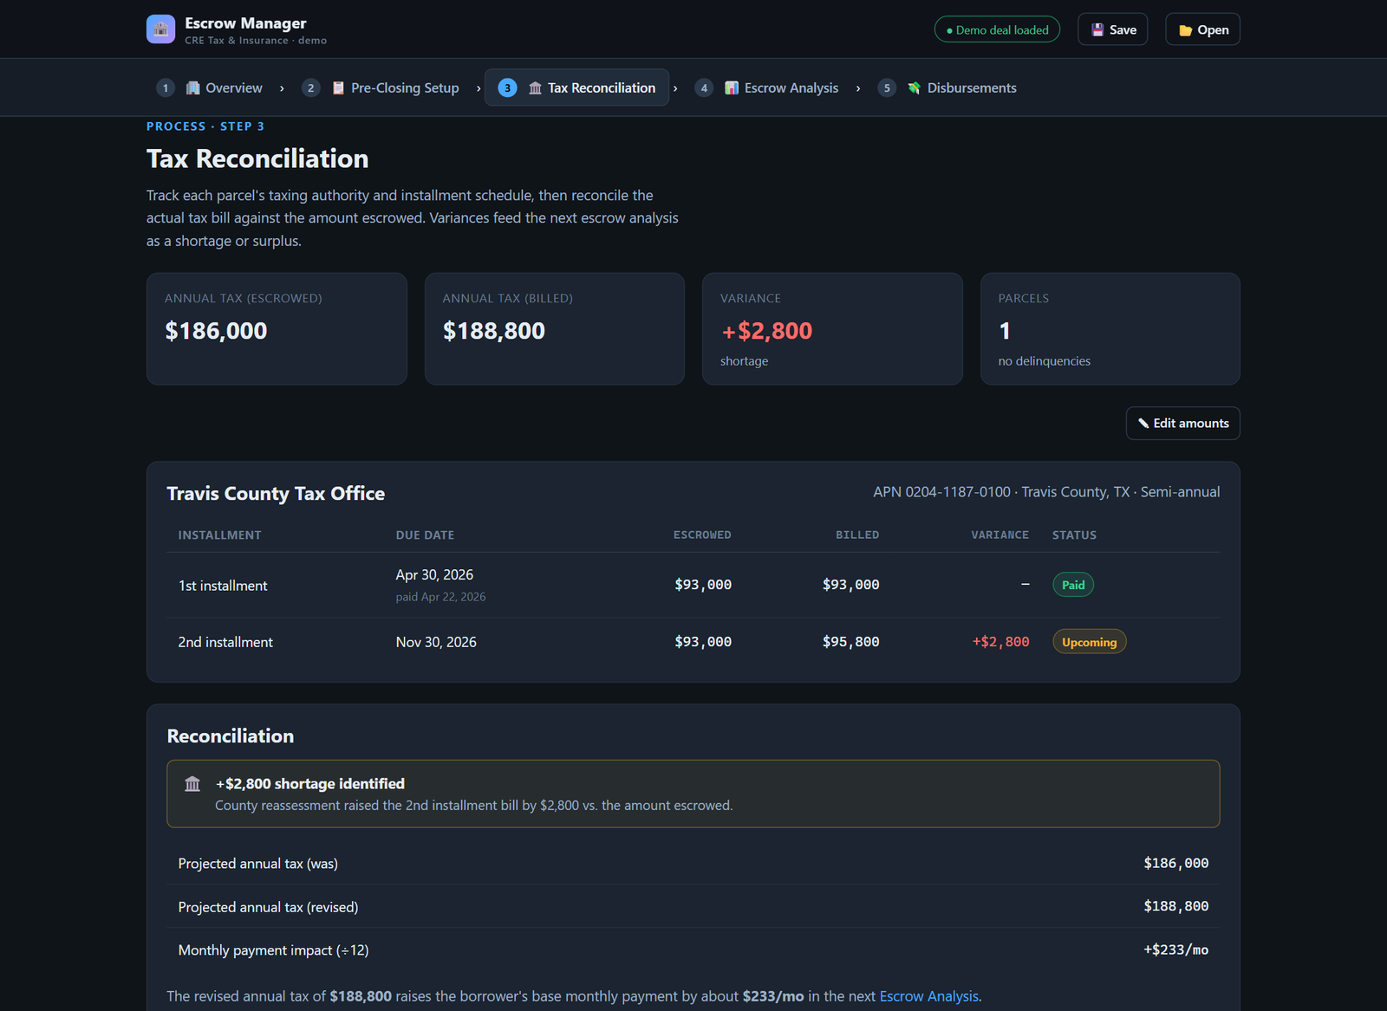Click the APN 0204-1187-0100 parcel details
Screen dimensions: 1387x1011
click(x=1046, y=492)
